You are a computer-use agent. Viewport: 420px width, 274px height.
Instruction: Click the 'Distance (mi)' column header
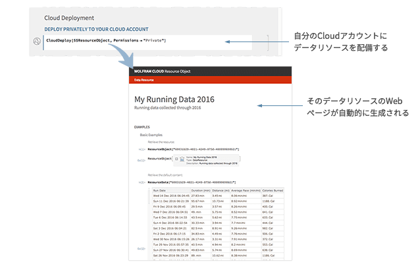coord(221,190)
